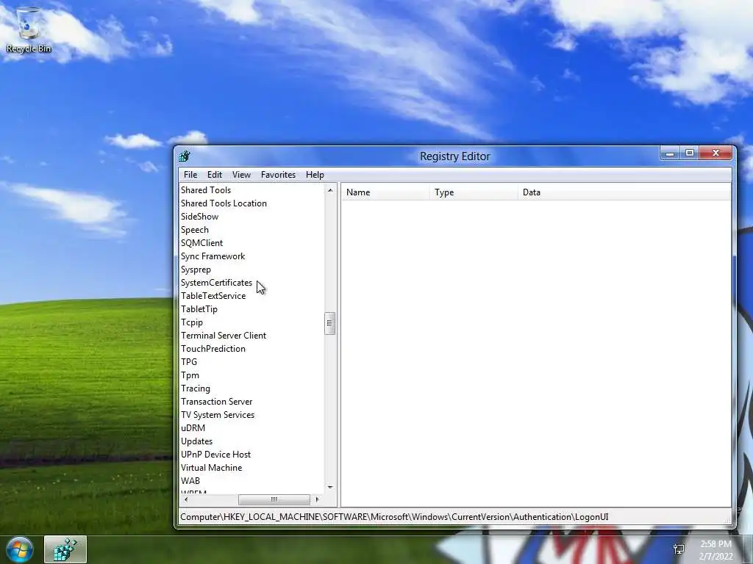This screenshot has height=564, width=753.
Task: Select the Shared Tools key
Action: [206, 190]
